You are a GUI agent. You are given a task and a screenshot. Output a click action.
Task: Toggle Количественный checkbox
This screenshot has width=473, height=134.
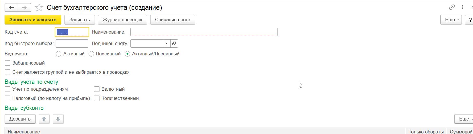tap(97, 98)
